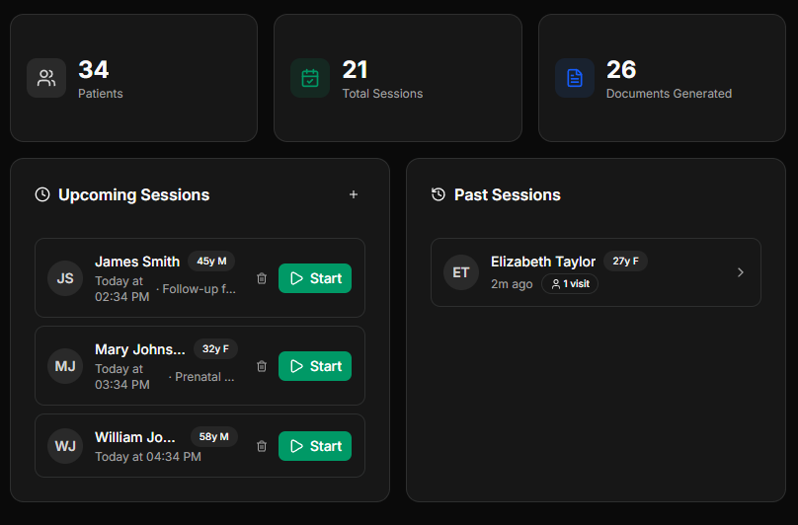Delete Mary Johnson's upcoming session
The image size is (798, 525).
coord(262,366)
